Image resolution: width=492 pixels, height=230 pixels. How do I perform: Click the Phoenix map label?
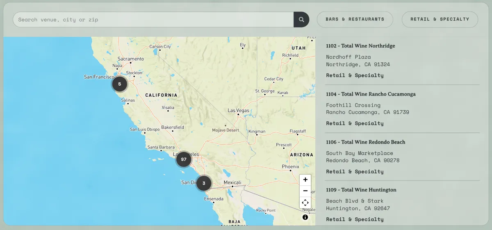[290, 167]
